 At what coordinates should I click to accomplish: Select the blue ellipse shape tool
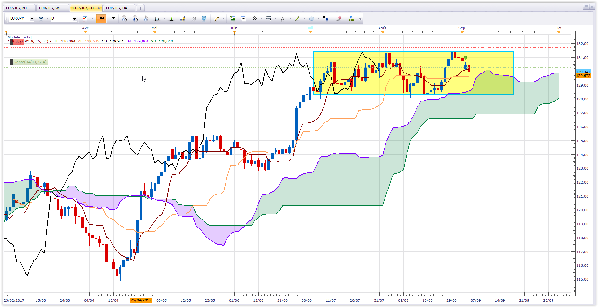click(x=312, y=19)
